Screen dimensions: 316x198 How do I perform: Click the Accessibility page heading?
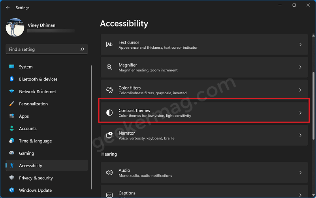[x=124, y=24]
